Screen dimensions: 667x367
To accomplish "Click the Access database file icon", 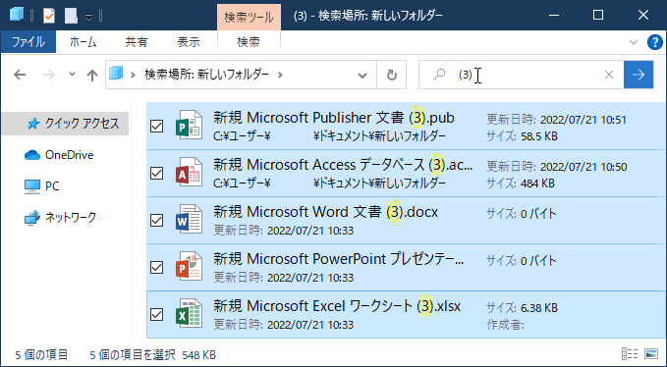I will pyautogui.click(x=189, y=172).
